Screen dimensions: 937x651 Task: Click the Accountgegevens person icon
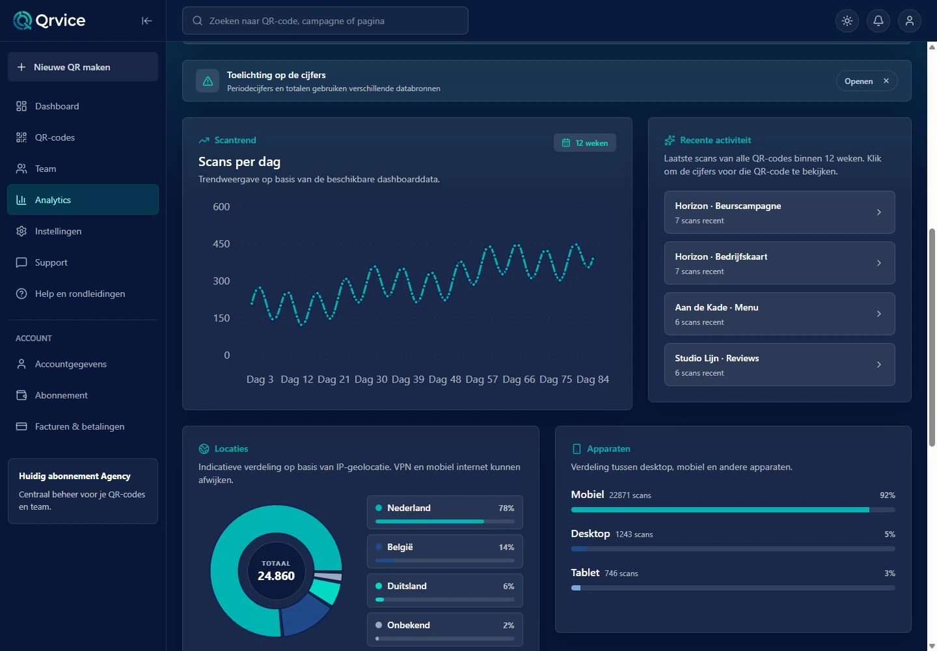click(x=21, y=364)
